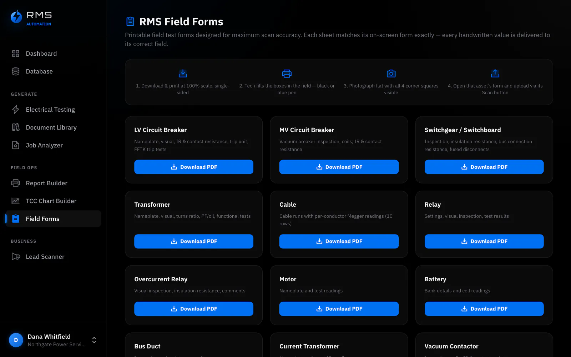Download the Relay form PDF
Screen dimensions: 571x357
coord(484,241)
